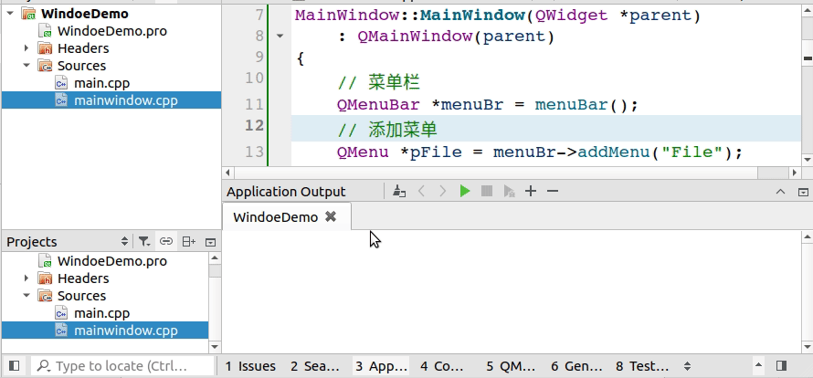Expand Headers folder in lower Projects panel
The image size is (813, 378).
26,278
